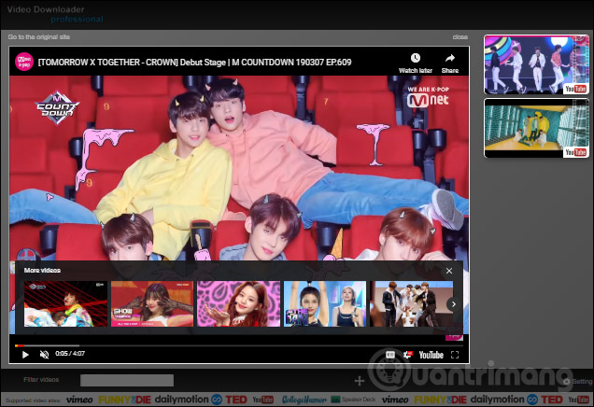Click the Video Downloader professional logo

coord(55,14)
